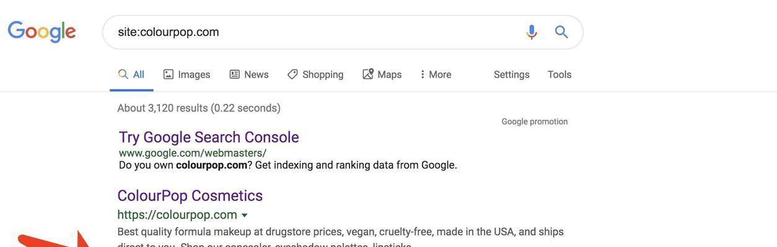Click the Images tab picture icon
Screen dimensions: 777x247
click(169, 74)
